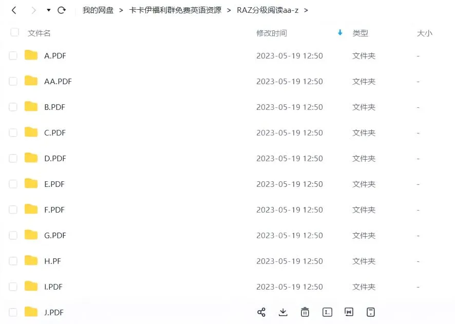Click the D.PDF folder icon
The width and height of the screenshot is (455, 324).
(x=31, y=158)
